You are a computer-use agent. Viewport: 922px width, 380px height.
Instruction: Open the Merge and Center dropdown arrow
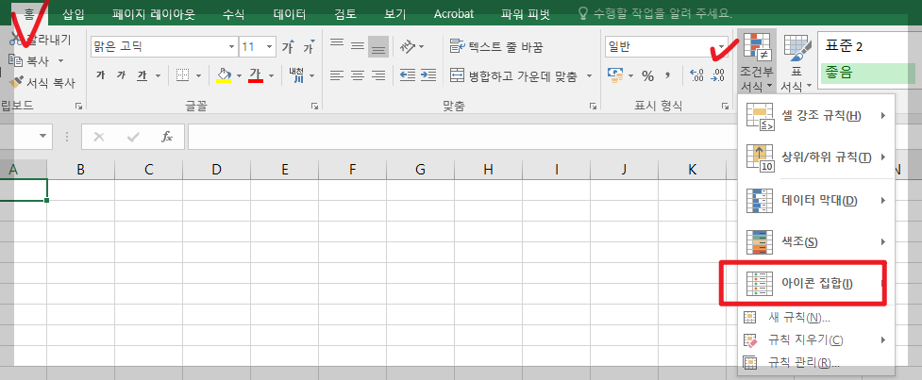pos(589,75)
